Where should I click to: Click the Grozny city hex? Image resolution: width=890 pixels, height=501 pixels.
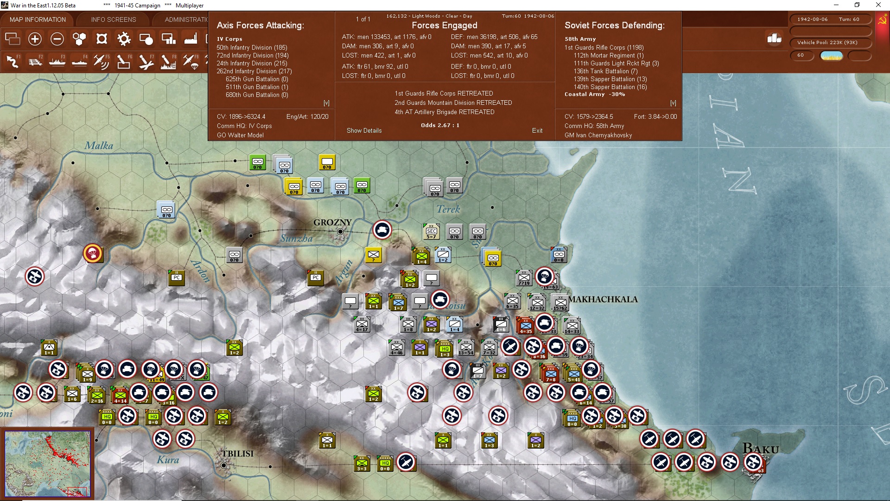click(x=340, y=231)
